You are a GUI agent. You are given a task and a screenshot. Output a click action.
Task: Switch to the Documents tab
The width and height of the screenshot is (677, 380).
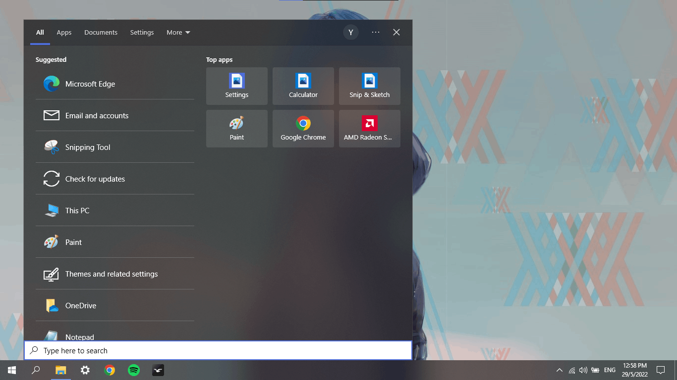click(x=101, y=32)
